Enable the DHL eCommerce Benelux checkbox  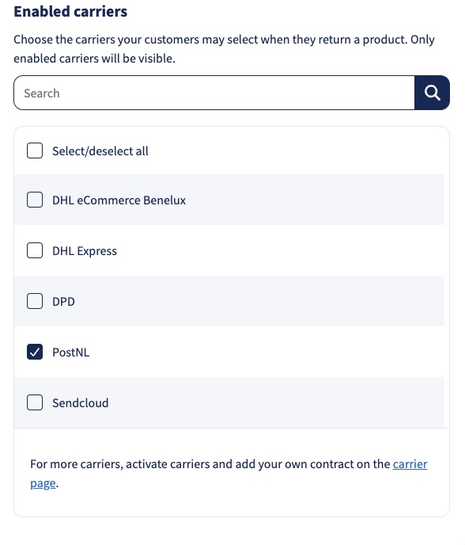pyautogui.click(x=35, y=200)
